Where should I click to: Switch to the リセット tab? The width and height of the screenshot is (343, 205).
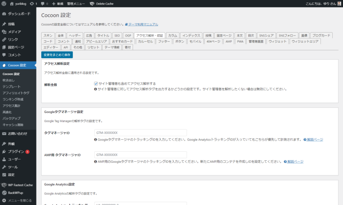coord(93,47)
